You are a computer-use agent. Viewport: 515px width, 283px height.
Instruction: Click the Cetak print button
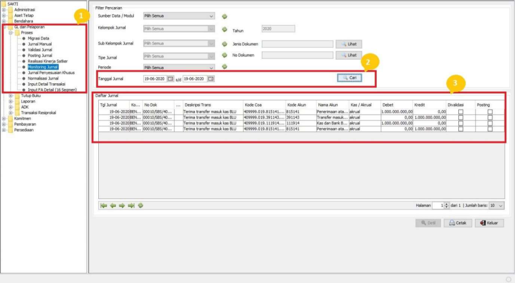point(457,223)
